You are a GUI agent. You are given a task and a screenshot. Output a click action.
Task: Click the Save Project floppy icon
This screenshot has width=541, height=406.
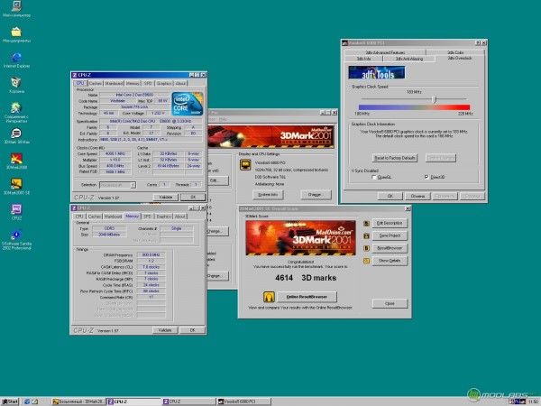tap(366, 236)
